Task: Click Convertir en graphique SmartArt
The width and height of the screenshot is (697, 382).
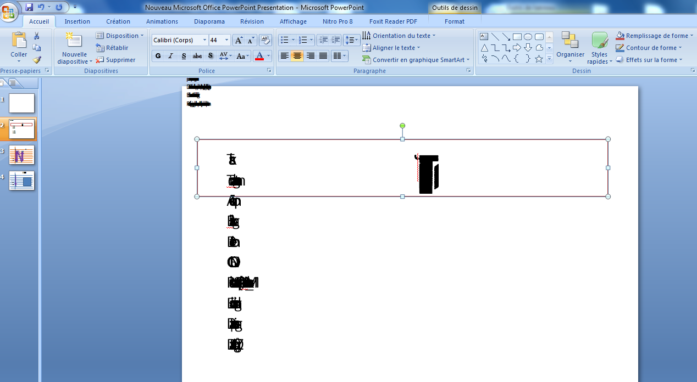Action: pyautogui.click(x=417, y=60)
